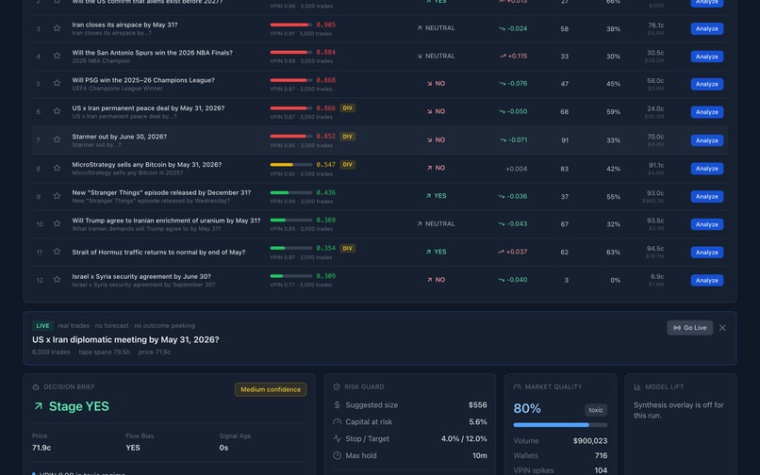This screenshot has height=475, width=760.
Task: Analyze the US x Iran peace deal market
Action: pyautogui.click(x=706, y=112)
